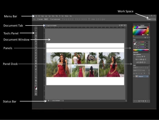Viewport: 159px width, 120px height.
Task: Switch to the Swatches tab
Action: pos(142,25)
